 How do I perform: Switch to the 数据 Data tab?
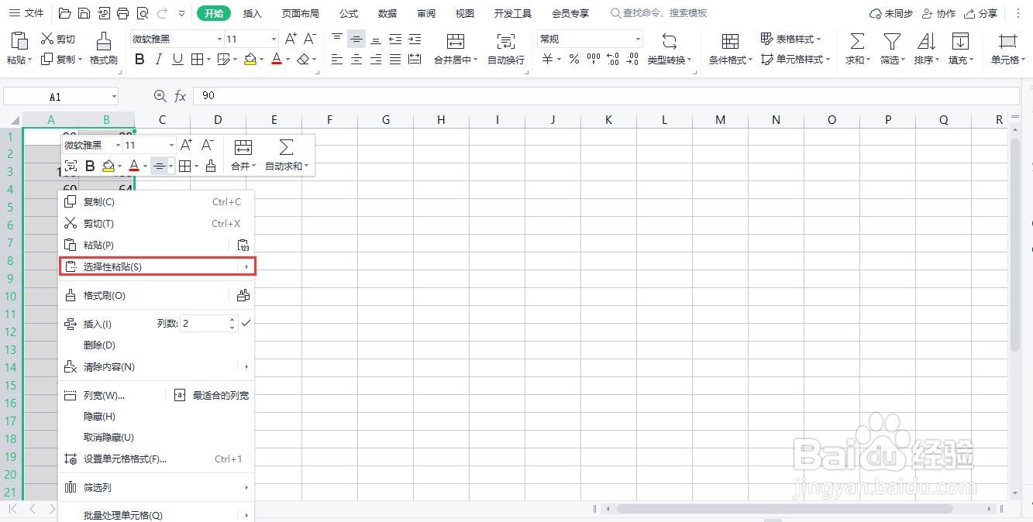pyautogui.click(x=387, y=13)
